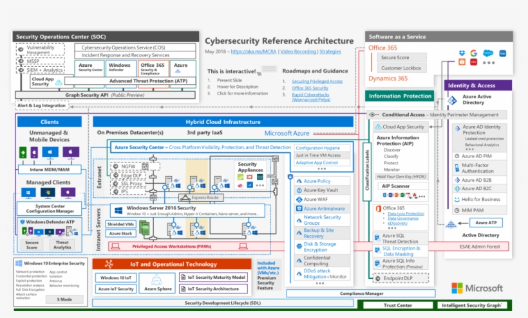This screenshot has height=318, width=528.
Task: Click the Threat Analytics box
Action: (62, 245)
